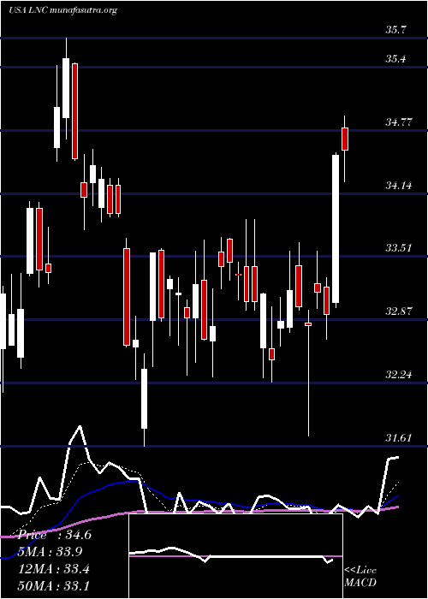
Task: Click the 35.4 price level label
Action: coord(396,59)
